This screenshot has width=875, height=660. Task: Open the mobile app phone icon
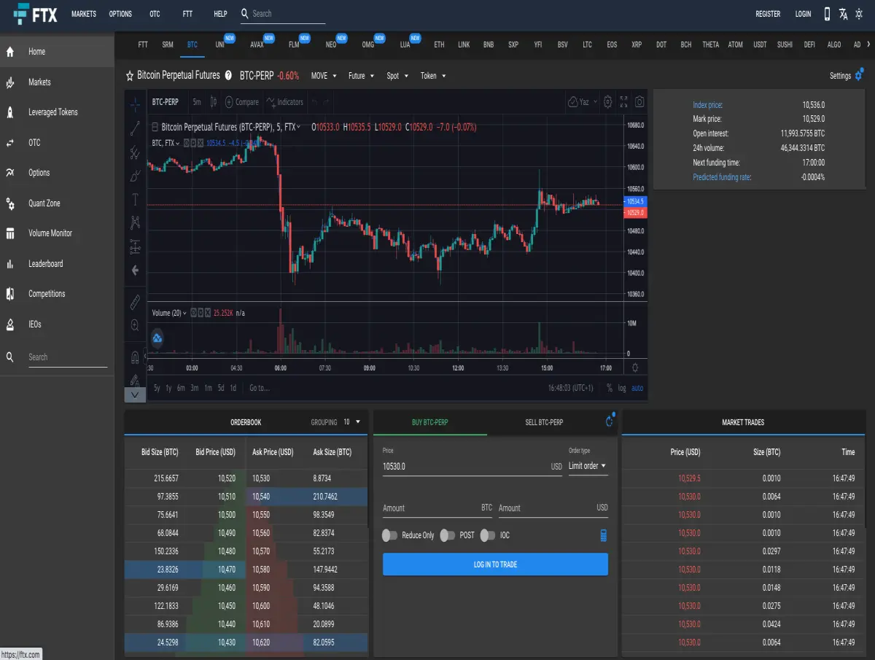tap(827, 14)
